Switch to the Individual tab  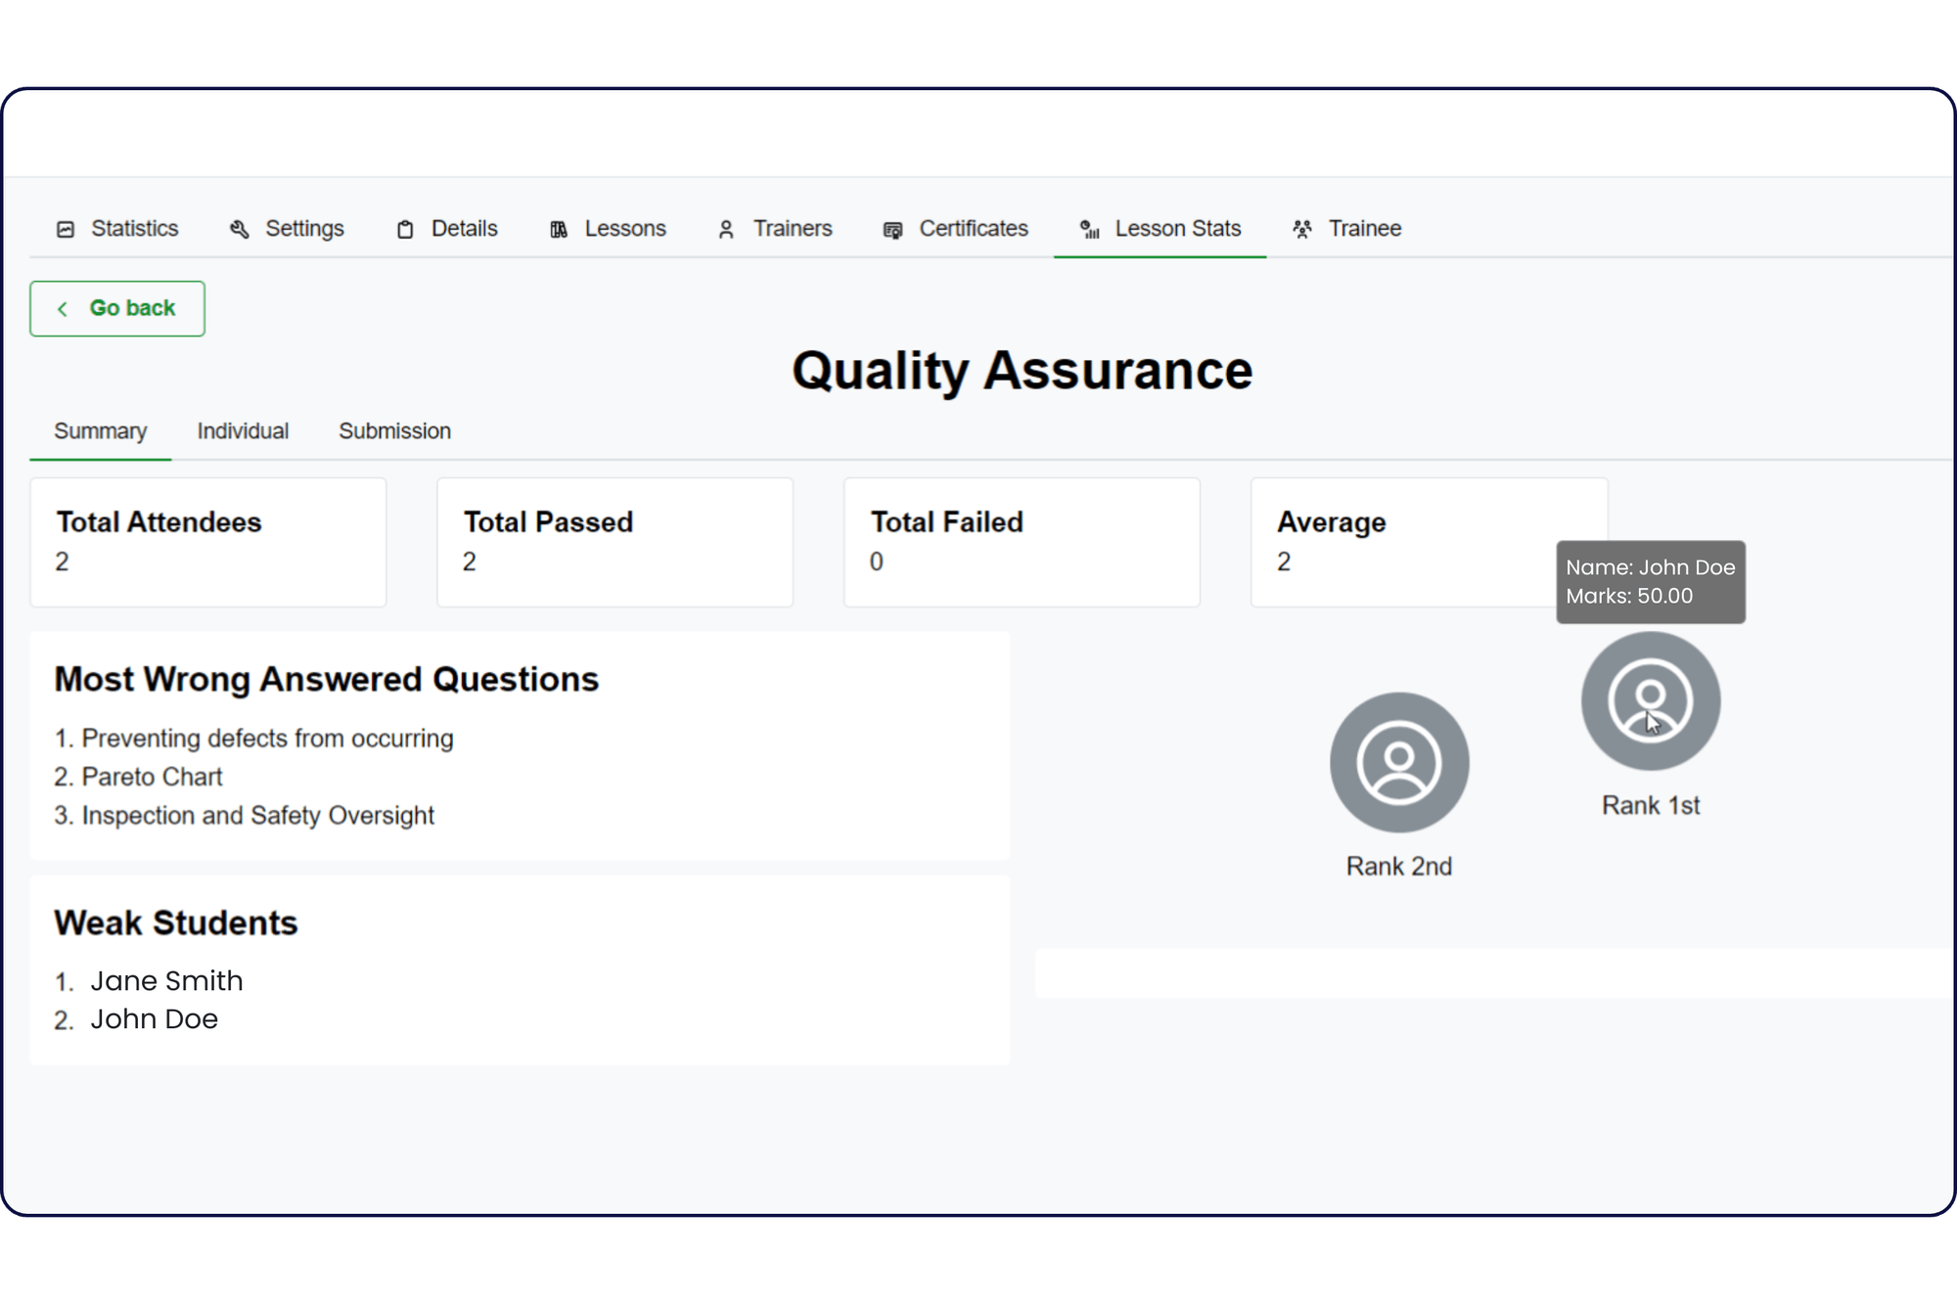tap(243, 431)
